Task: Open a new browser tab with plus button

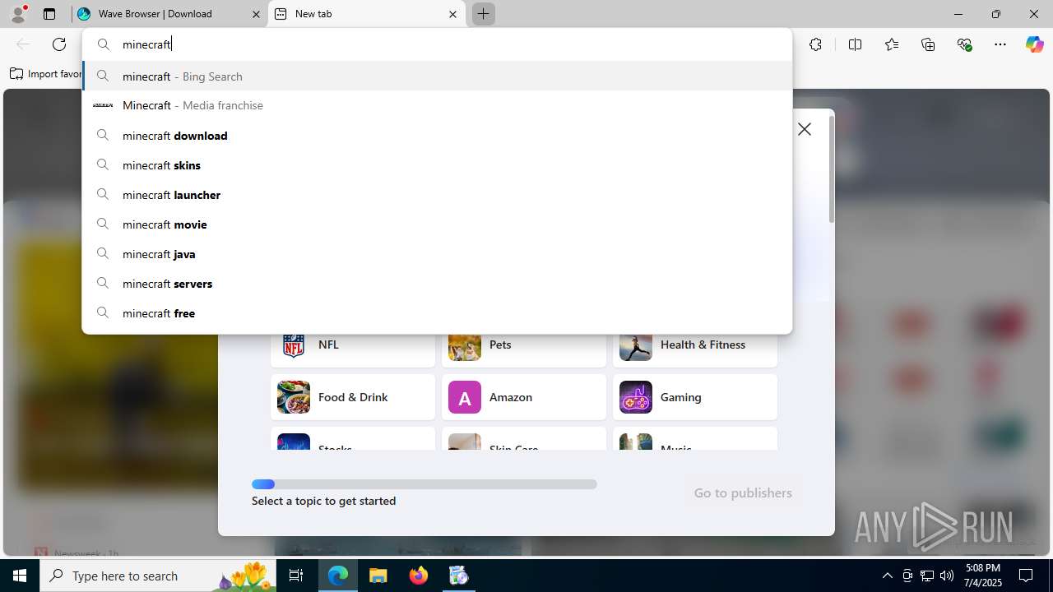Action: point(484,14)
